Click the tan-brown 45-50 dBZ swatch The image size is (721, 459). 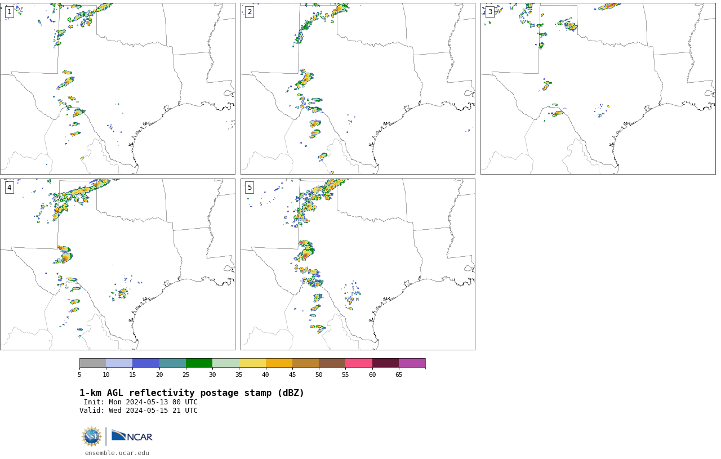coord(305,363)
